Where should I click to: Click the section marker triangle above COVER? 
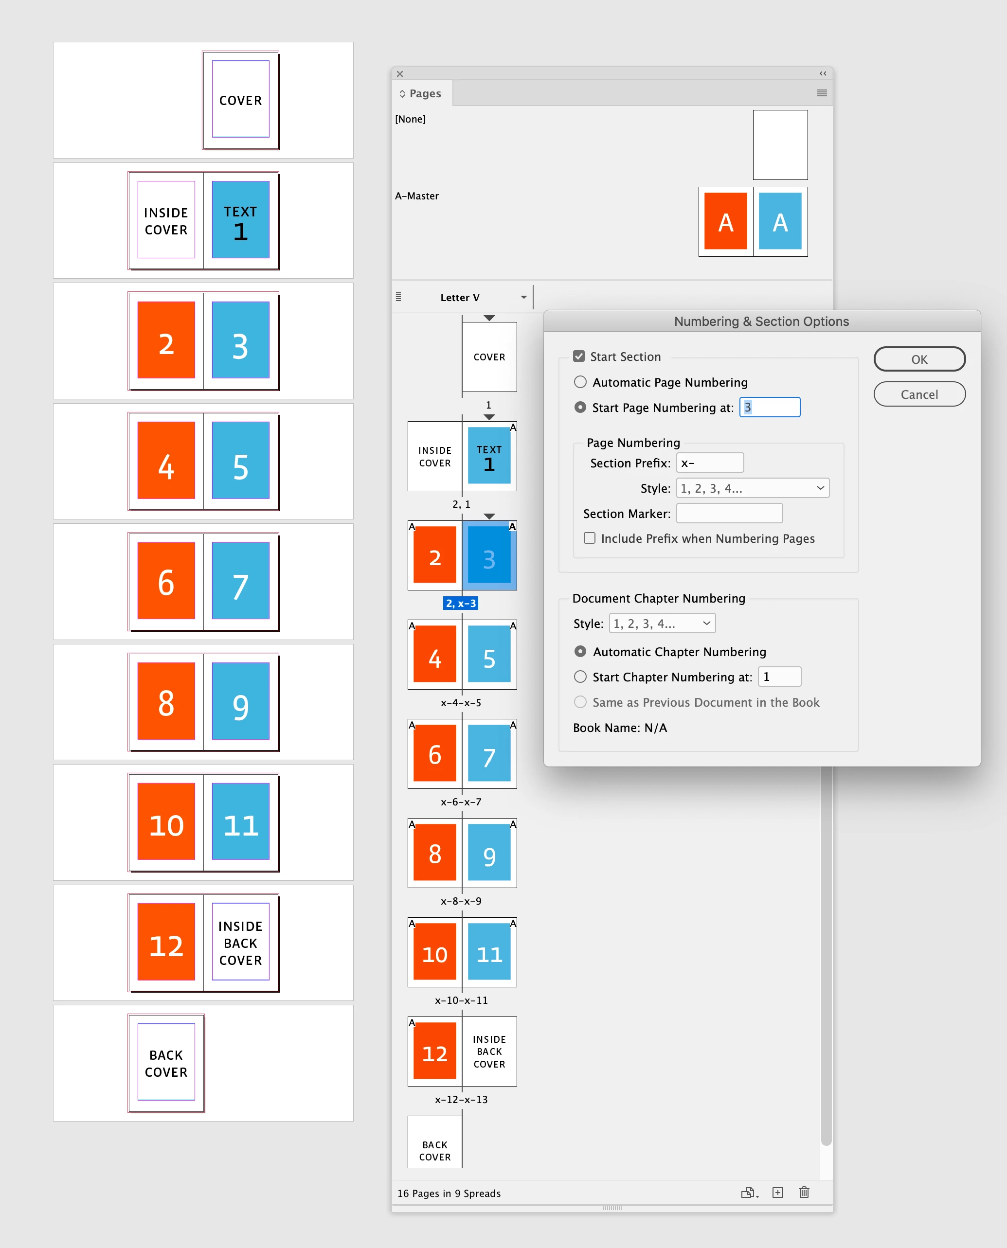click(x=489, y=319)
